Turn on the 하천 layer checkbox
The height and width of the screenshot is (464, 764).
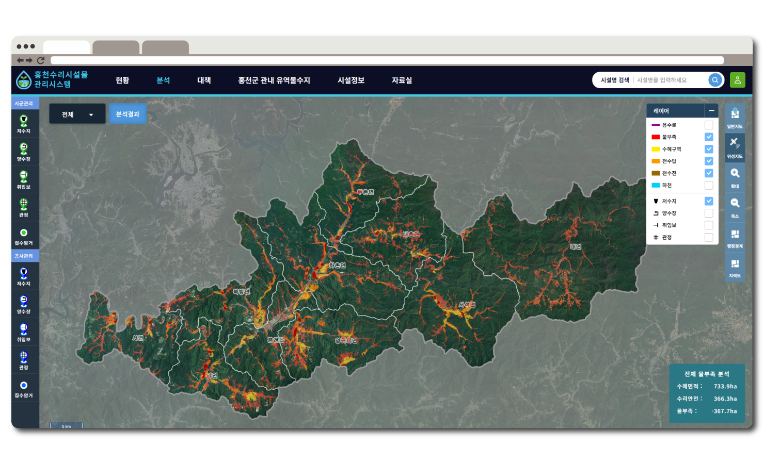tap(709, 186)
